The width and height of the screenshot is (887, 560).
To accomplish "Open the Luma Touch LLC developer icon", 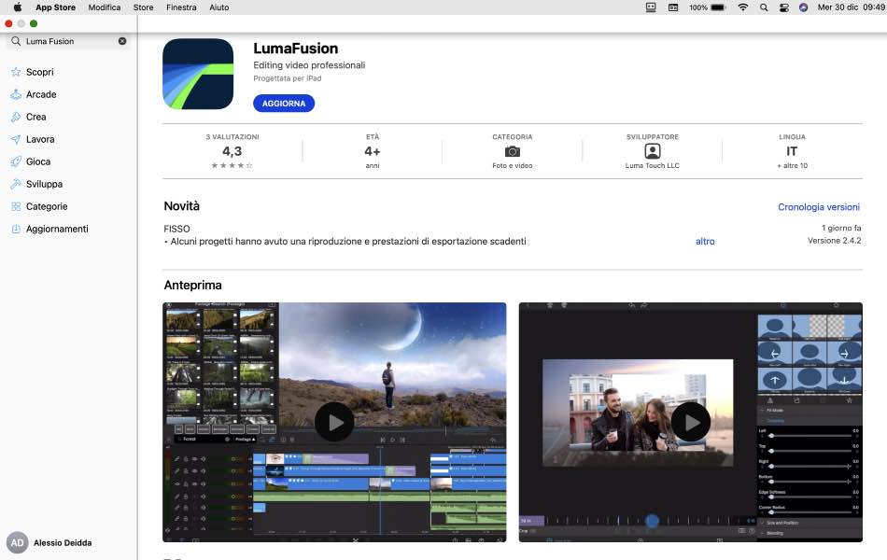I will 653,151.
